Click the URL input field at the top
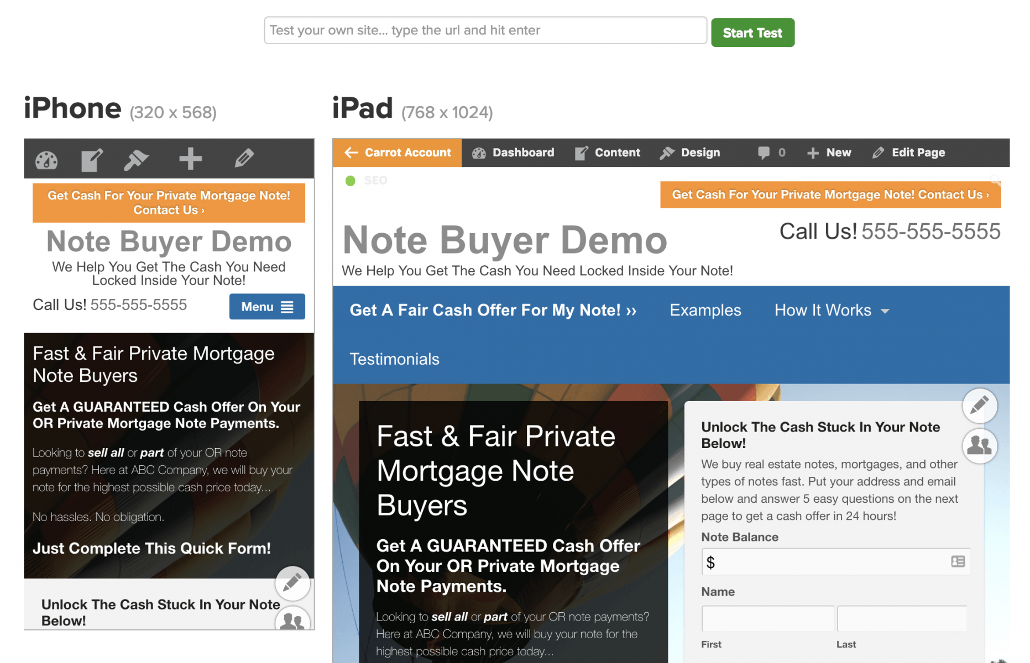This screenshot has width=1030, height=663. [x=485, y=30]
